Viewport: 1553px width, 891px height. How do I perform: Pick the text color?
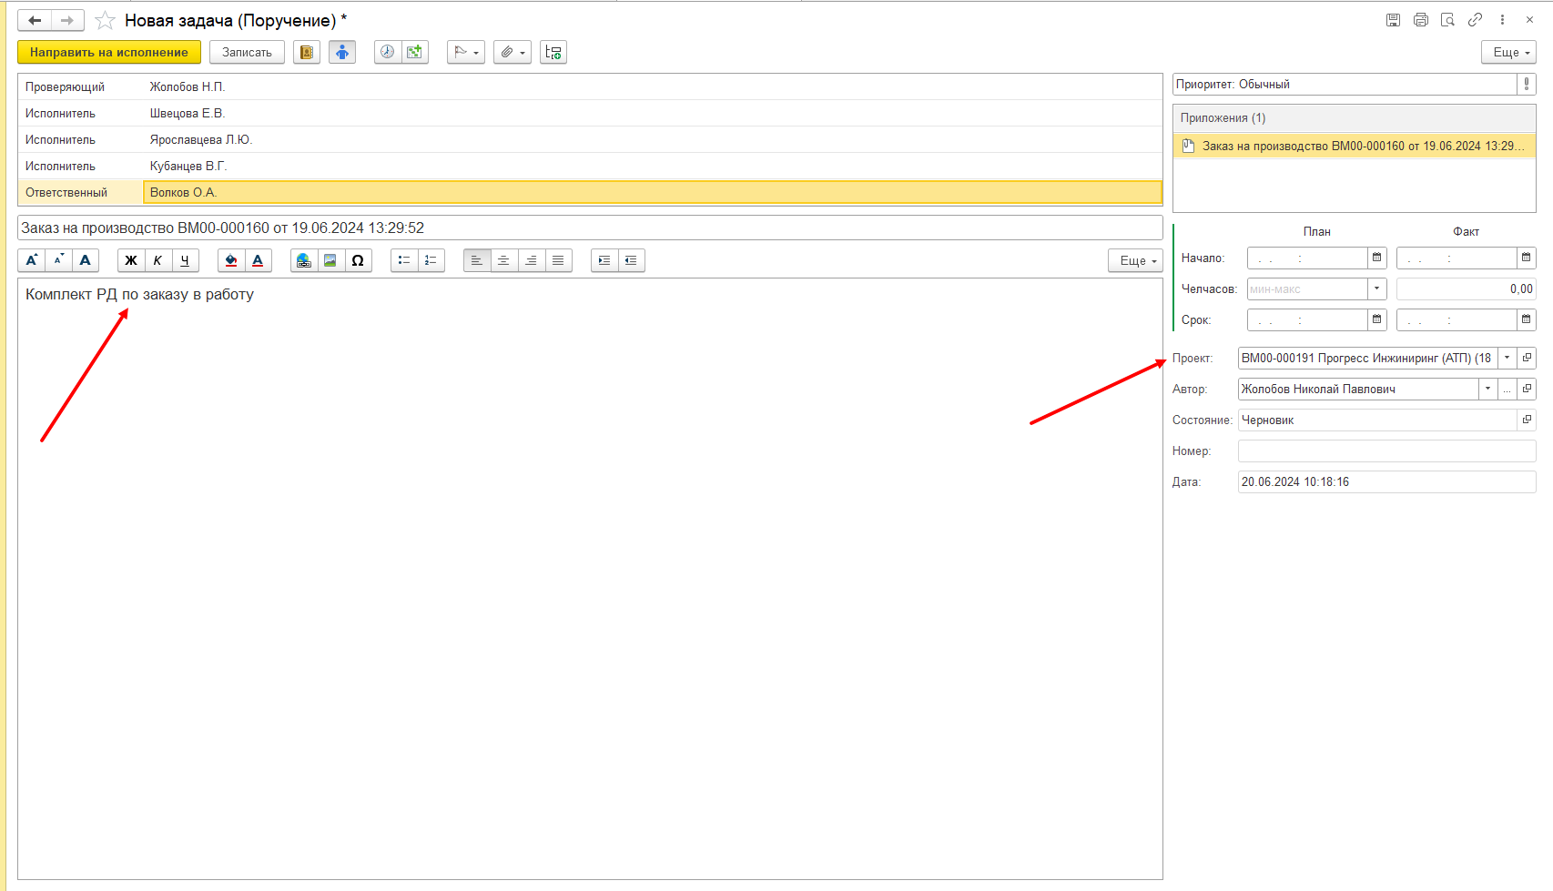point(258,260)
